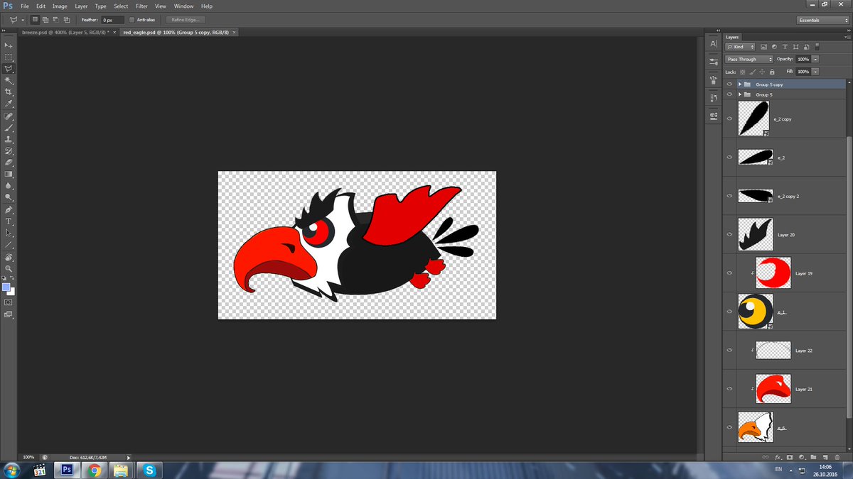Expand the Group 5 copy folder
853x479 pixels.
pyautogui.click(x=740, y=84)
